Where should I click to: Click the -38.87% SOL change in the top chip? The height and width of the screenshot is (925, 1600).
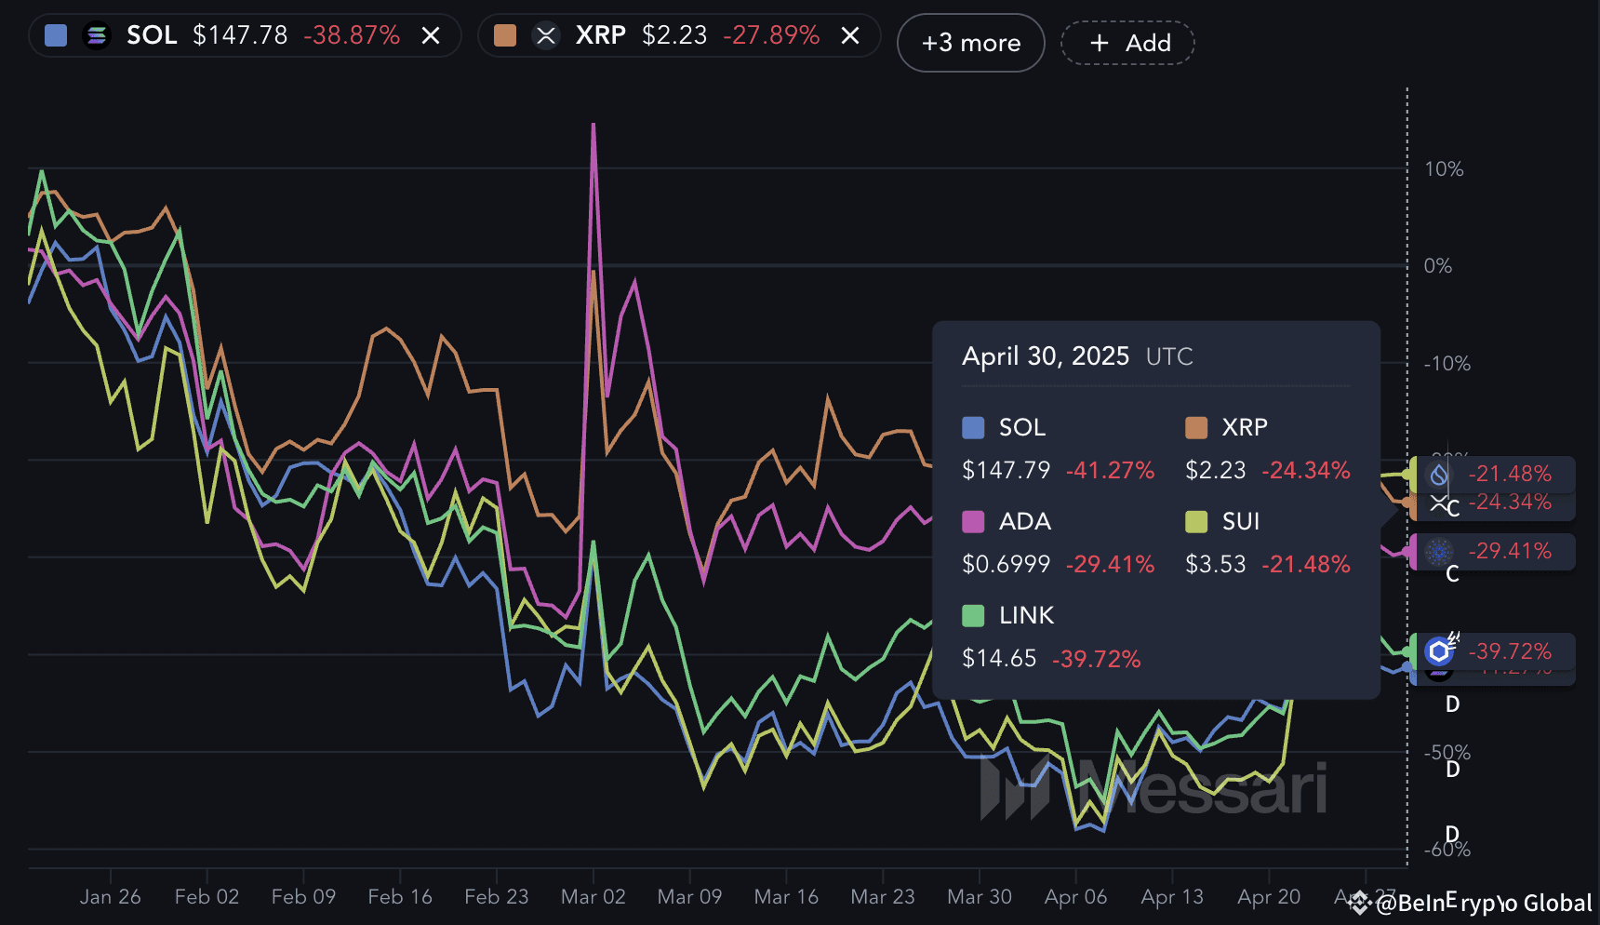352,36
